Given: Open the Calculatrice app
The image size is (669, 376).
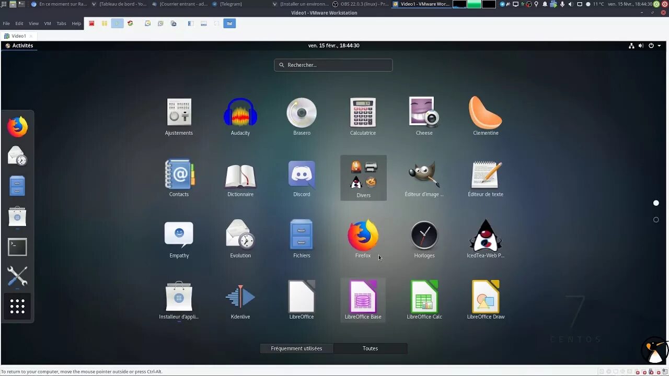Looking at the screenshot, I should pyautogui.click(x=363, y=117).
